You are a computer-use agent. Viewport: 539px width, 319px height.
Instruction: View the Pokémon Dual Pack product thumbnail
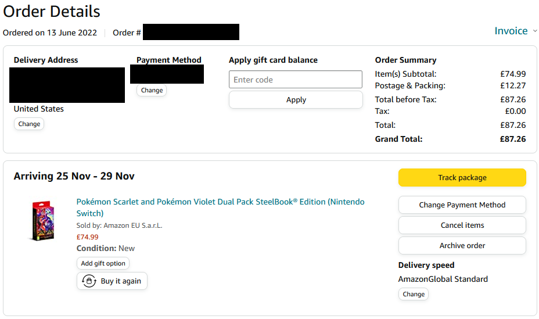(43, 220)
